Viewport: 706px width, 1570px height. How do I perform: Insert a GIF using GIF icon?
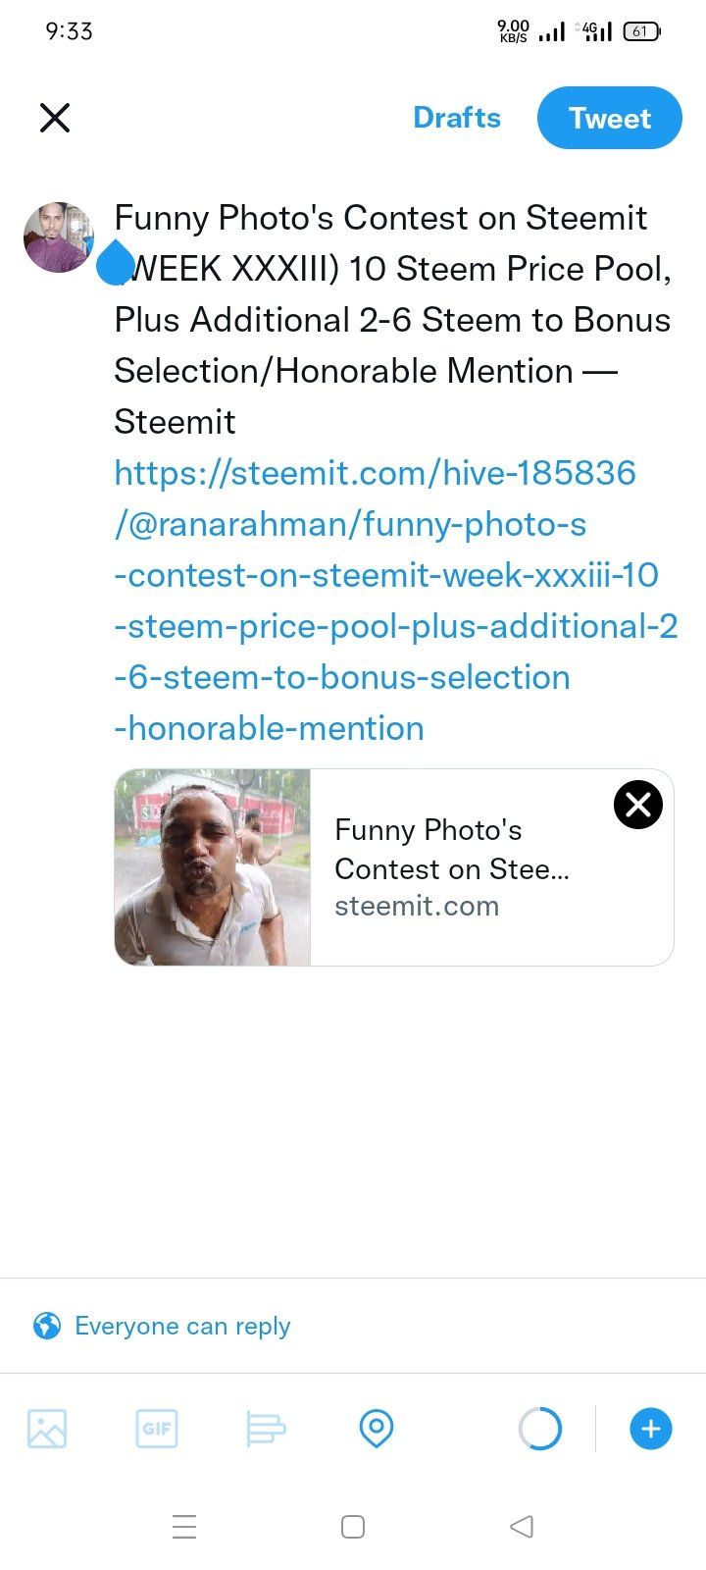click(157, 1429)
